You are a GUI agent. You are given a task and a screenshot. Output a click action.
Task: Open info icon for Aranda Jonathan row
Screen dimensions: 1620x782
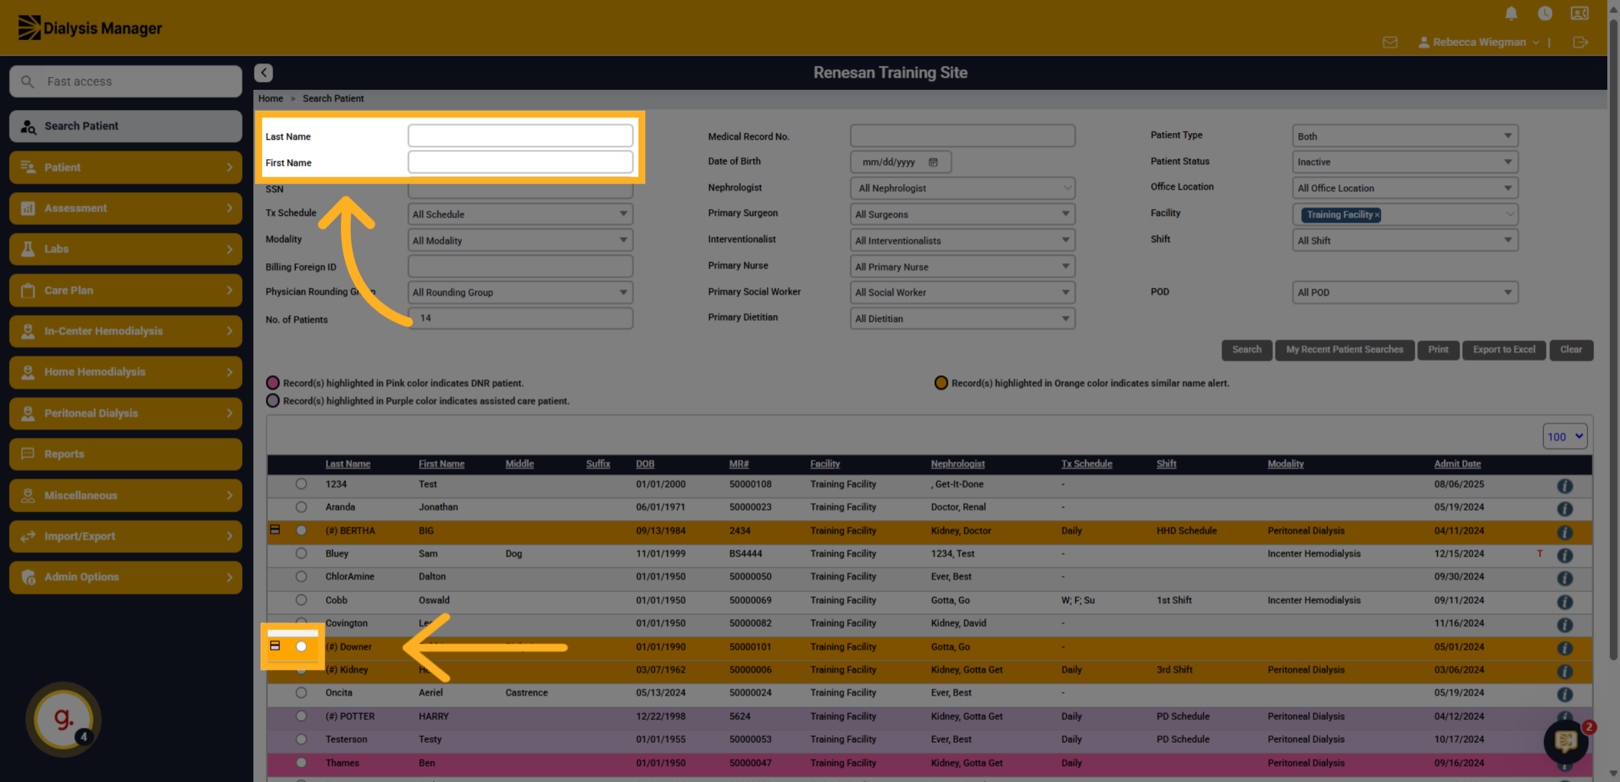[x=1565, y=509]
